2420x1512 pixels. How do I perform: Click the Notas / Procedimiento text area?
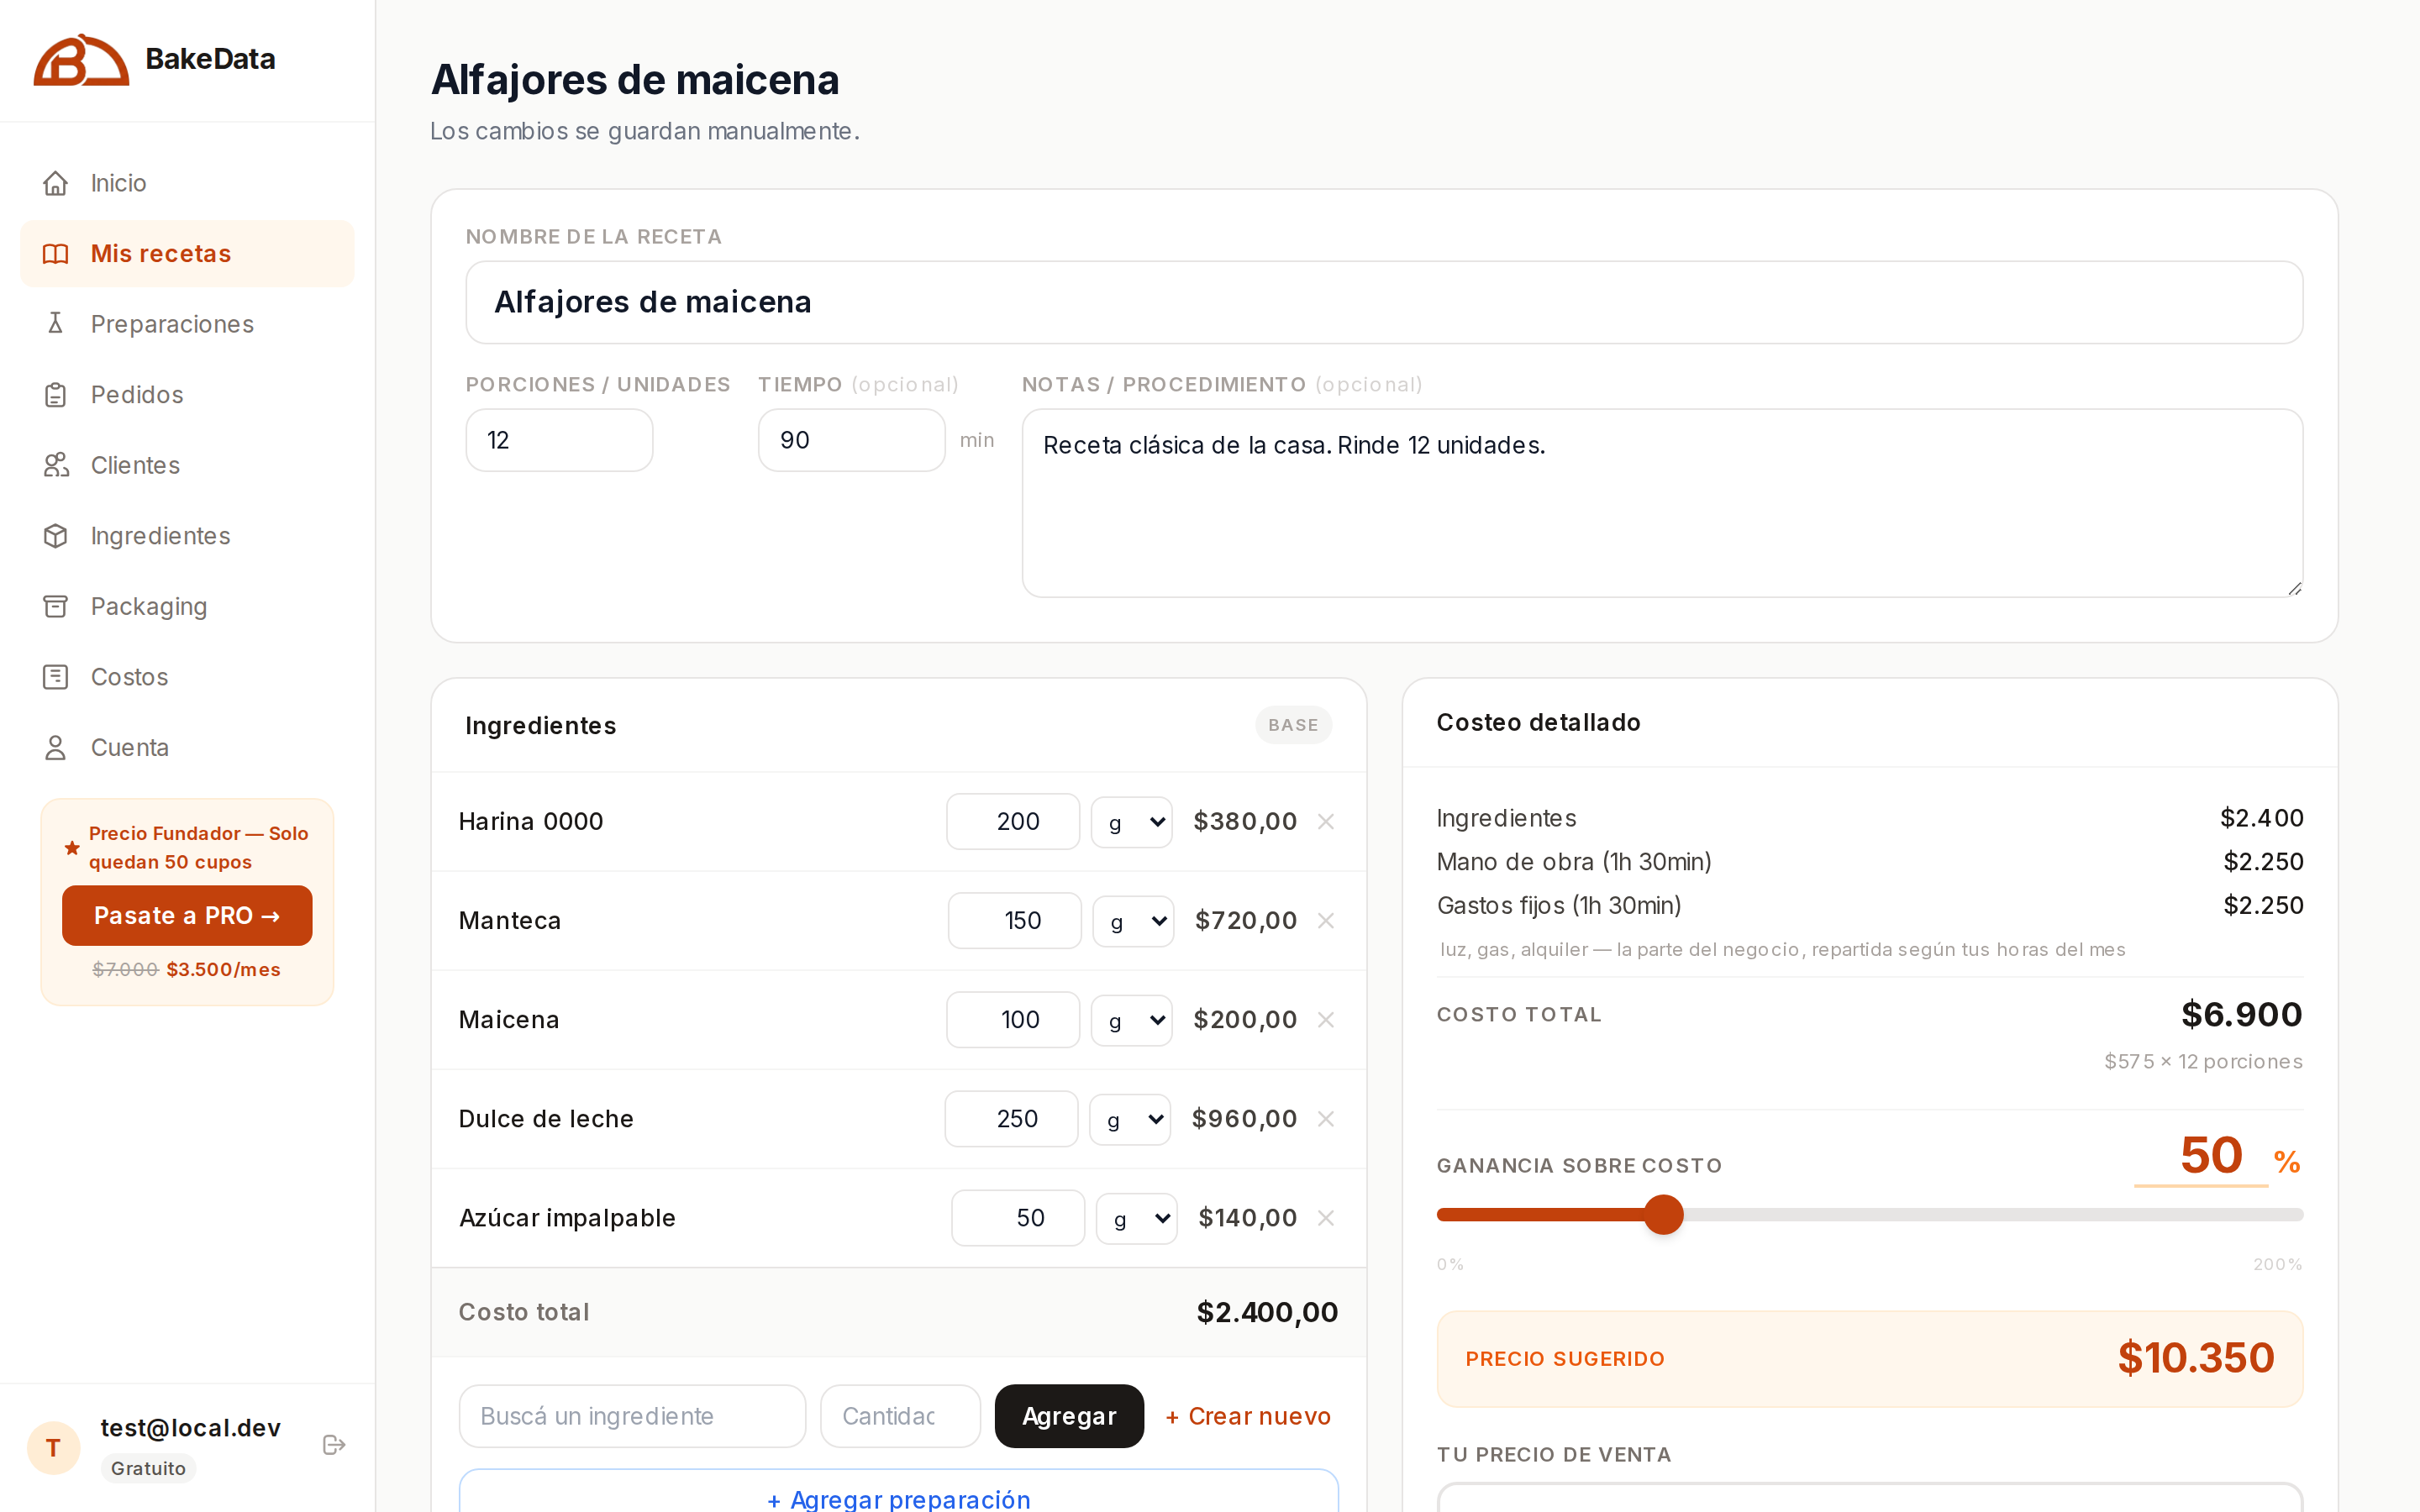(1662, 503)
